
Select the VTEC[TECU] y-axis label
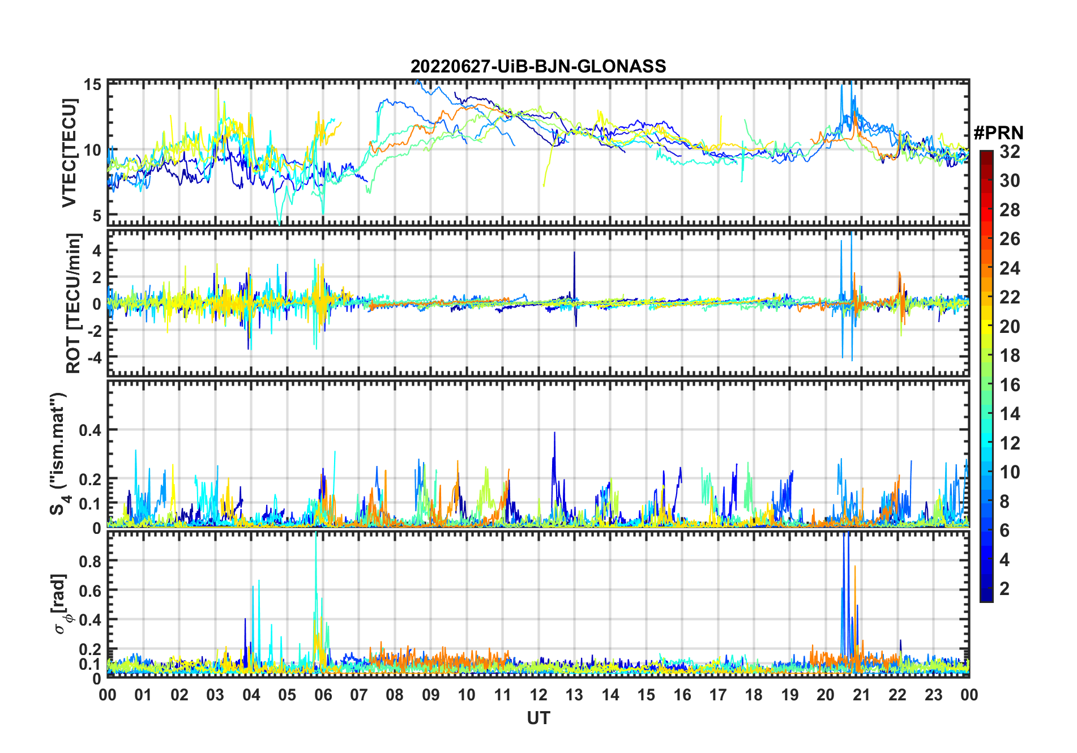point(69,153)
